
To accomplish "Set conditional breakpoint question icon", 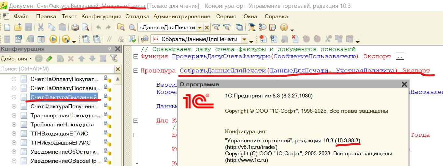I will point(274,39).
